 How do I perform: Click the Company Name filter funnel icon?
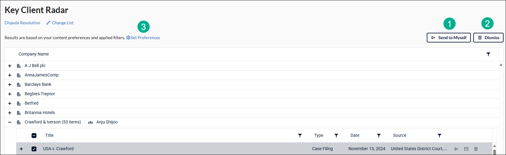(x=488, y=54)
